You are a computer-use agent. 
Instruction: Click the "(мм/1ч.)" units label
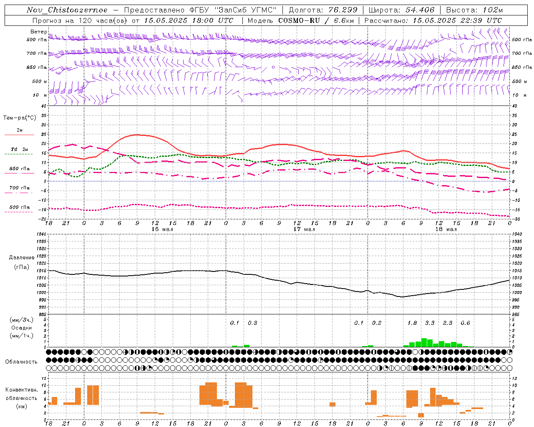(22, 336)
